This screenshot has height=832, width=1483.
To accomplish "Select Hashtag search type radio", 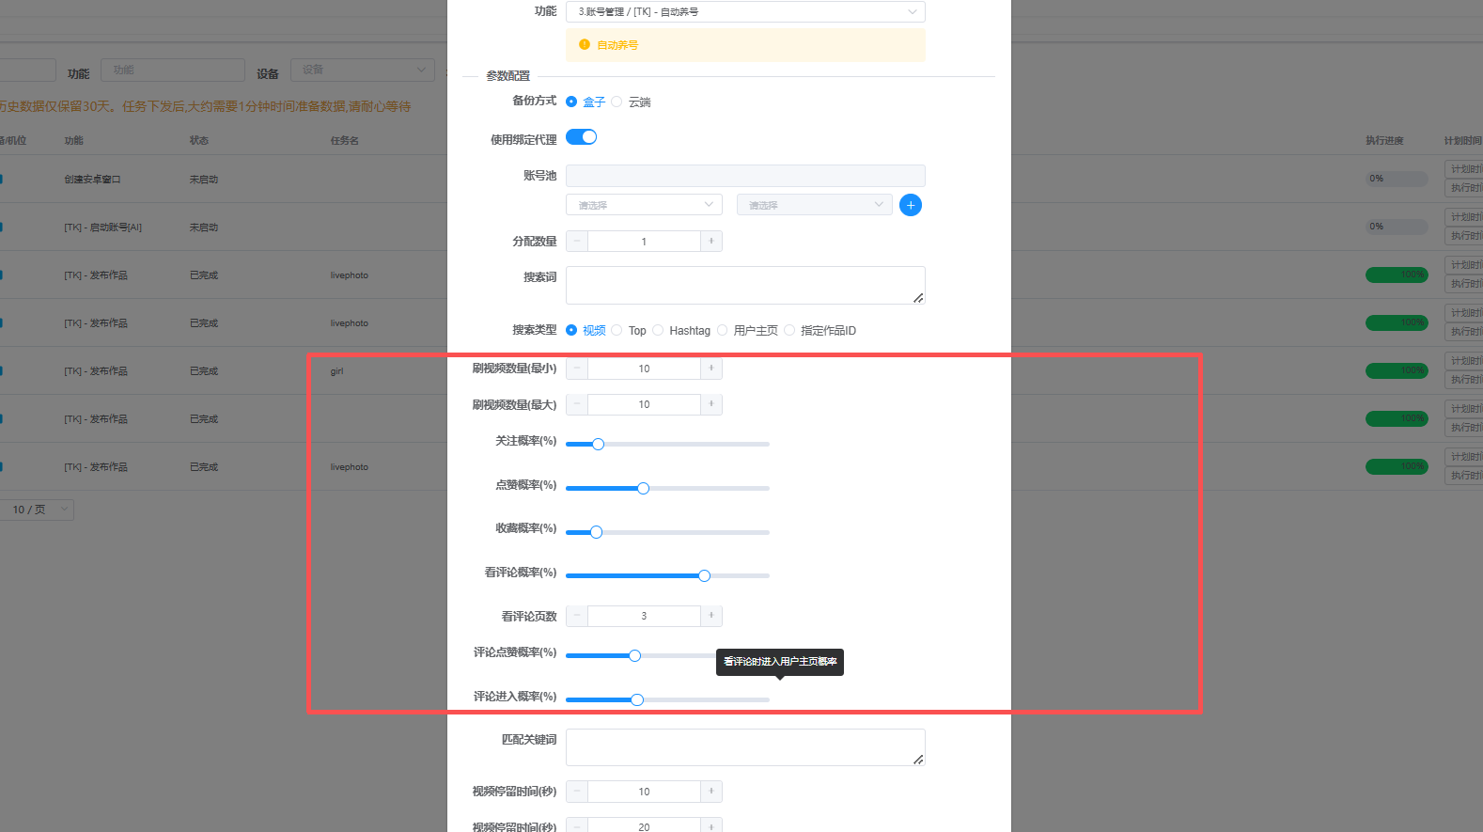I will pyautogui.click(x=658, y=330).
